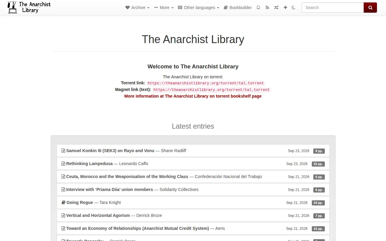Click the 'Sep 23, 2026' date on Rethinking Lampedusa

pyautogui.click(x=297, y=164)
